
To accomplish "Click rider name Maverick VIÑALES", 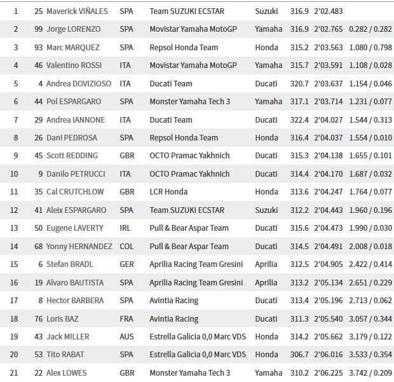I will [x=77, y=11].
